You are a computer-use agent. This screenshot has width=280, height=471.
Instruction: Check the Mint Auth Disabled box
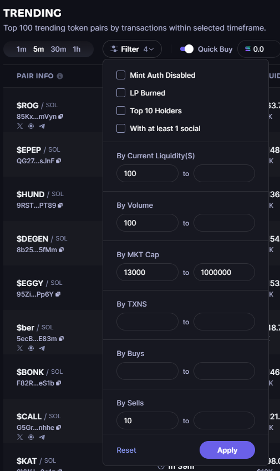121,75
